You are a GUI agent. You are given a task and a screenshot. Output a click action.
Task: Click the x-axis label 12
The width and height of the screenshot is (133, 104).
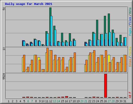pyautogui.click(x=51, y=101)
